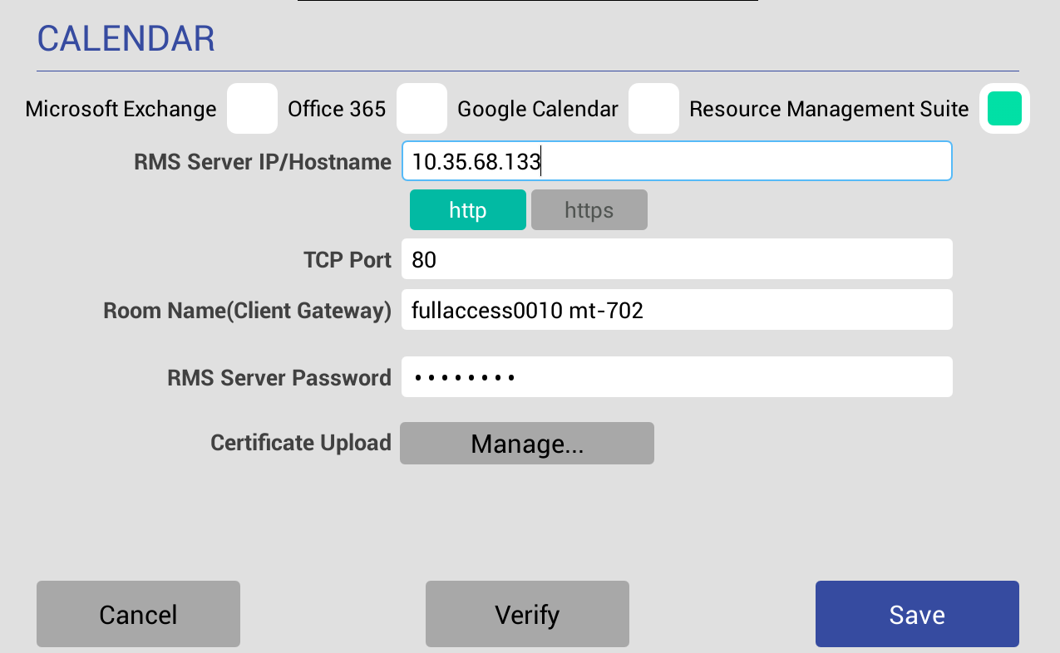The image size is (1060, 653).
Task: Cancel the calendar settings
Action: [138, 614]
